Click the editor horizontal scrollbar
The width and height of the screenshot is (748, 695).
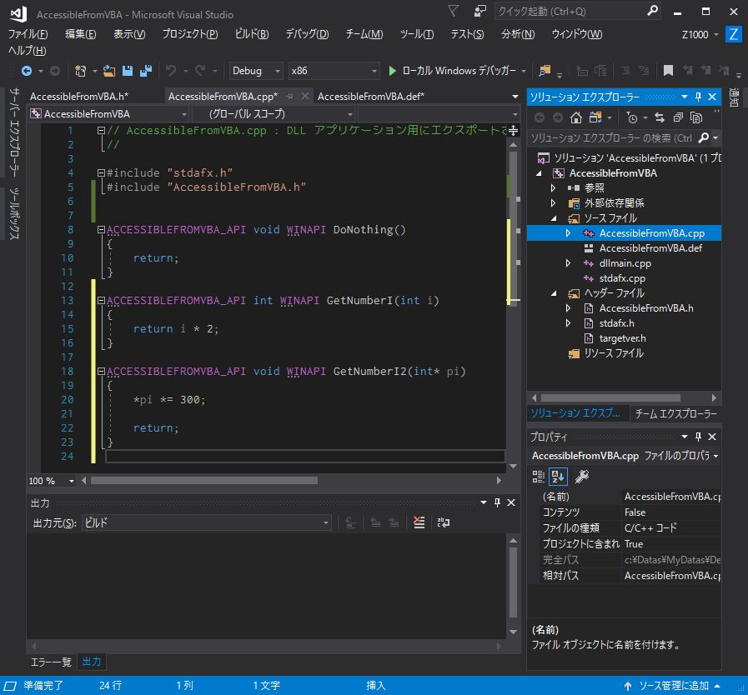pyautogui.click(x=203, y=481)
